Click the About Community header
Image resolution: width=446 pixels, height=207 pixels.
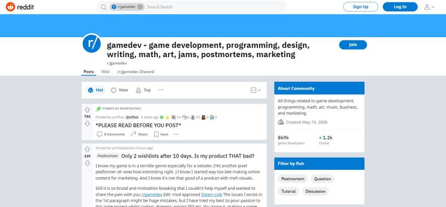tap(319, 88)
